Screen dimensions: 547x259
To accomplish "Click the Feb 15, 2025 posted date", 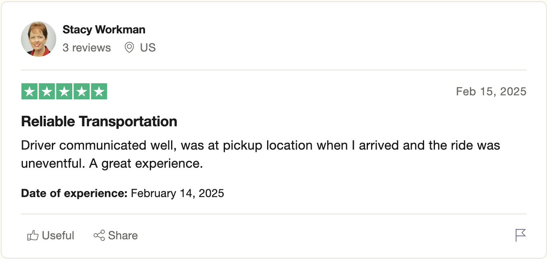I will (491, 92).
